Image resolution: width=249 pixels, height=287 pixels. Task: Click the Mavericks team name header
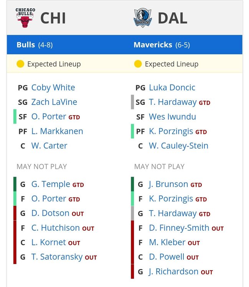[x=153, y=45]
